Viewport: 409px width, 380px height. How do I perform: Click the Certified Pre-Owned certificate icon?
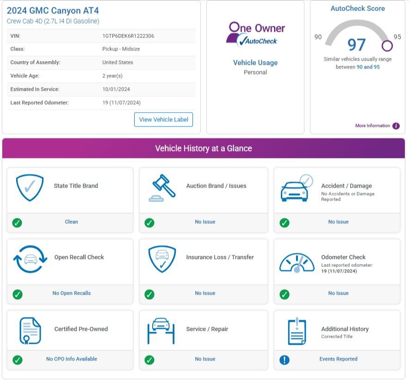tap(30, 330)
